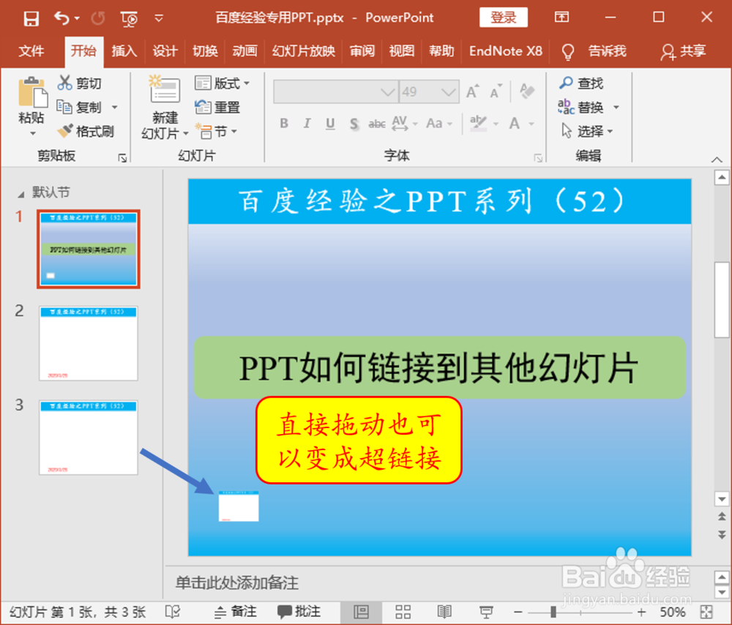Open the Aa change case control
Viewport: 732px width, 625px height.
pyautogui.click(x=438, y=123)
